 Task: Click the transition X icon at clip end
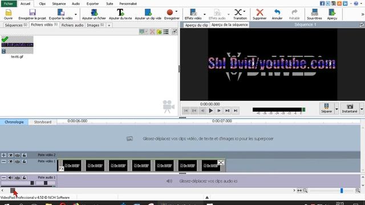pos(221,162)
